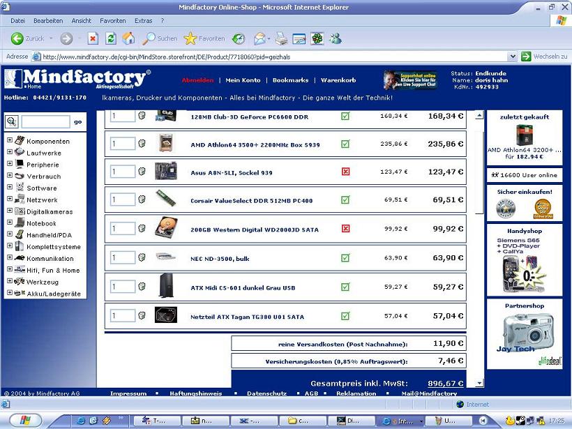Click availability checkmark for NEC ND-3500
572x429 pixels.
(345, 258)
